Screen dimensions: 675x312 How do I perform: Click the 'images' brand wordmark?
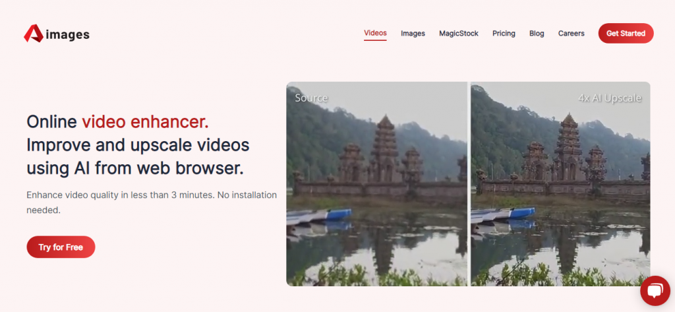pos(68,34)
